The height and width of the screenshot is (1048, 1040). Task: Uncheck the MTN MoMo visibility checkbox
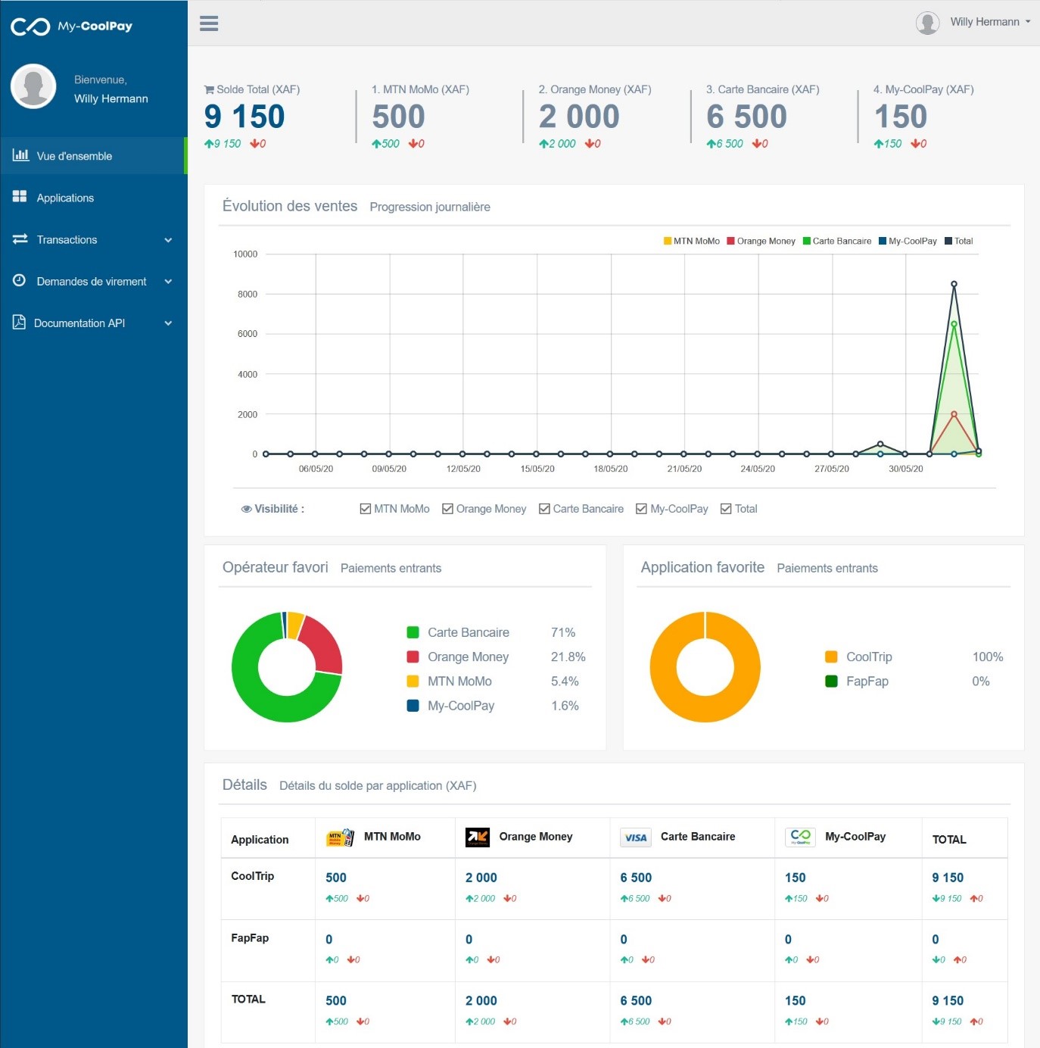366,509
